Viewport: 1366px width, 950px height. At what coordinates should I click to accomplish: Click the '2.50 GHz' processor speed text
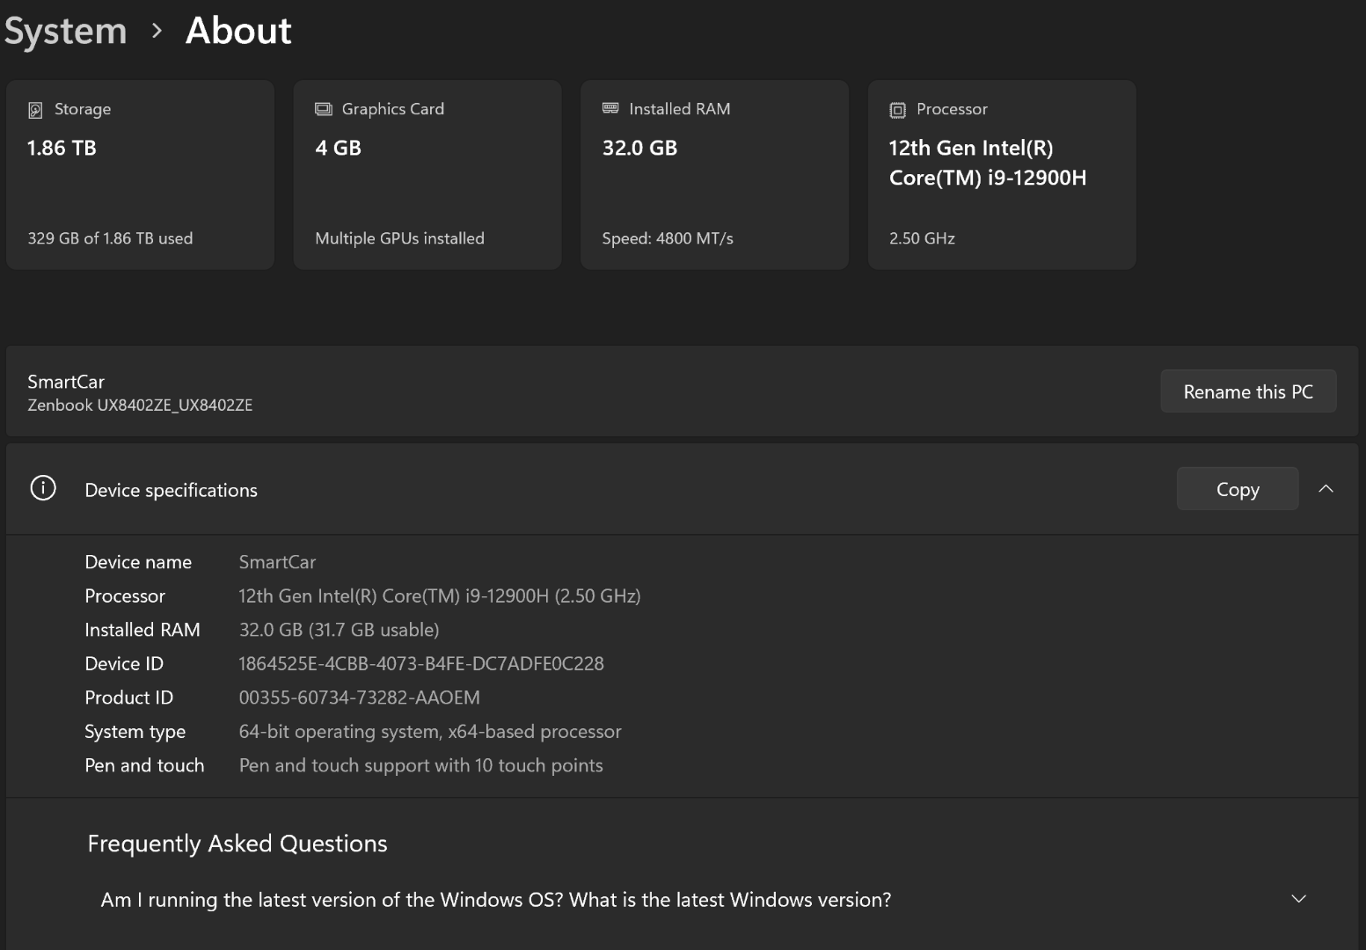click(922, 238)
